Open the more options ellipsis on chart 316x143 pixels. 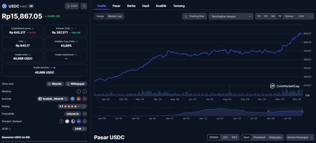(x=311, y=16)
